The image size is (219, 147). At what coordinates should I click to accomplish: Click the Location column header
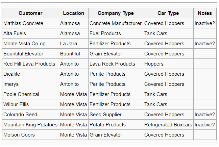pos(74,13)
